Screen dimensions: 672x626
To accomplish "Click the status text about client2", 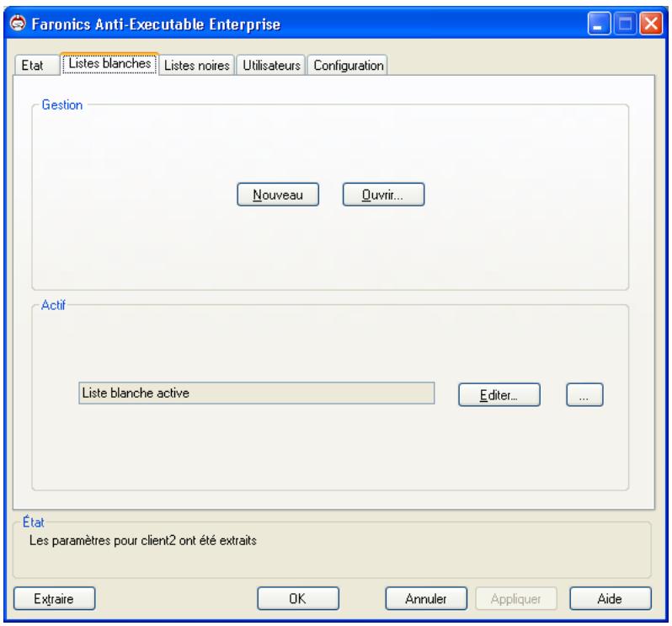I will pos(142,540).
